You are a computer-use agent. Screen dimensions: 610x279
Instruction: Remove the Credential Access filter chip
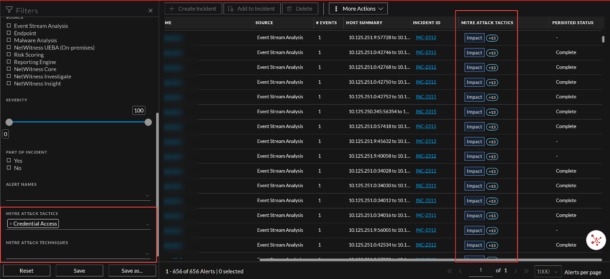(10, 223)
